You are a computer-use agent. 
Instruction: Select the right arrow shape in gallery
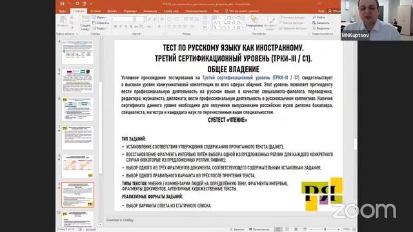[x=229, y=23]
